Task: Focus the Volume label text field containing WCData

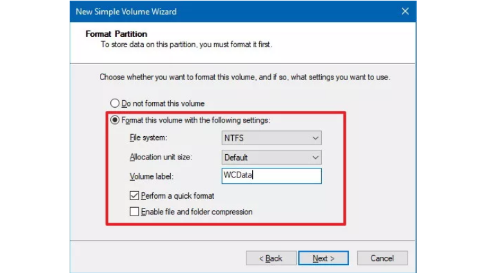Action: (271, 176)
